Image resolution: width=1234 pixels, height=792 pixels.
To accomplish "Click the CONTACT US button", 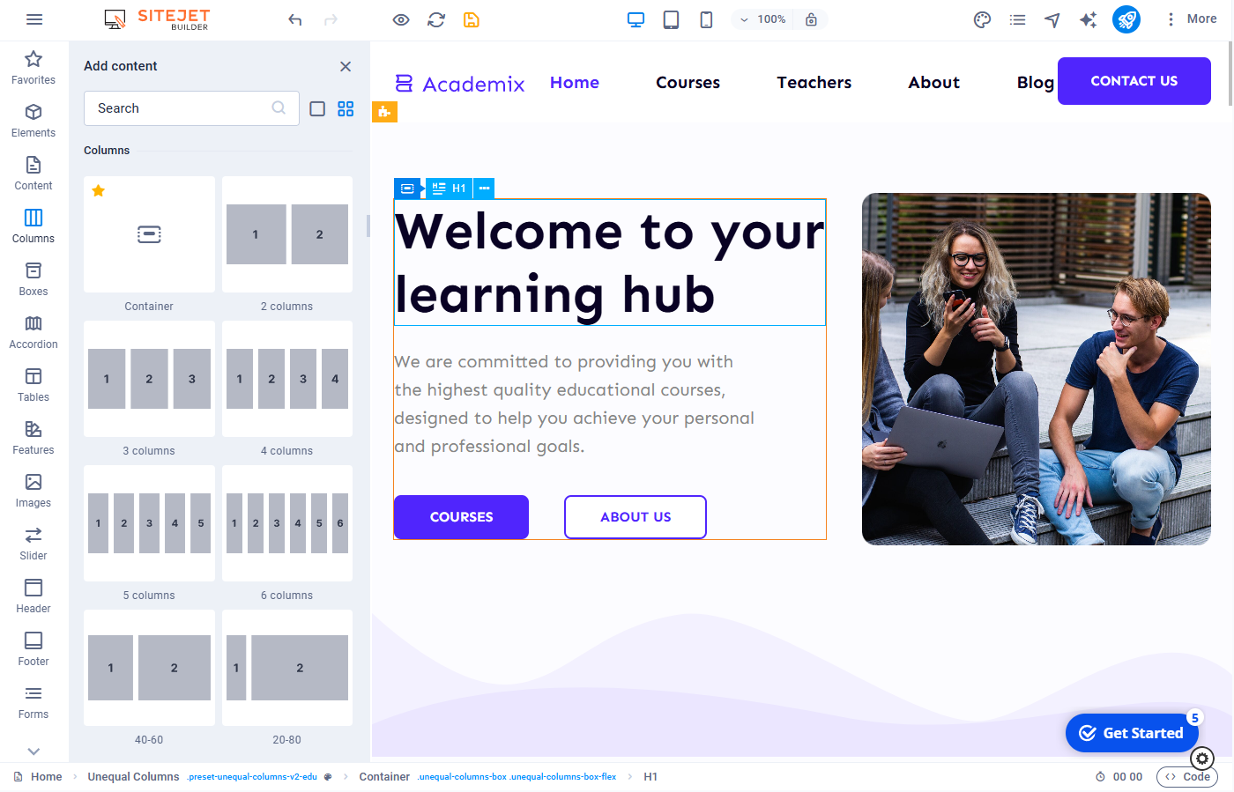I will 1134,81.
